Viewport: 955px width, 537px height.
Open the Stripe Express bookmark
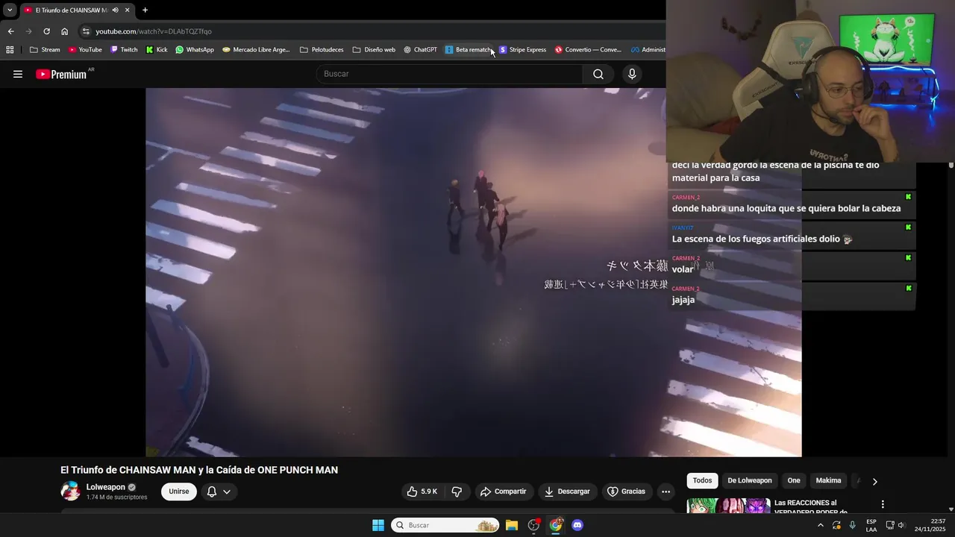[523, 50]
